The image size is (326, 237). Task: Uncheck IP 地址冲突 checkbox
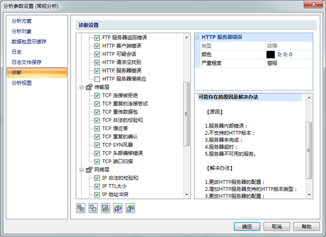click(97, 195)
